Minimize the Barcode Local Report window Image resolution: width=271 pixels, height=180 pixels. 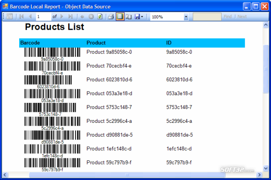point(247,7)
